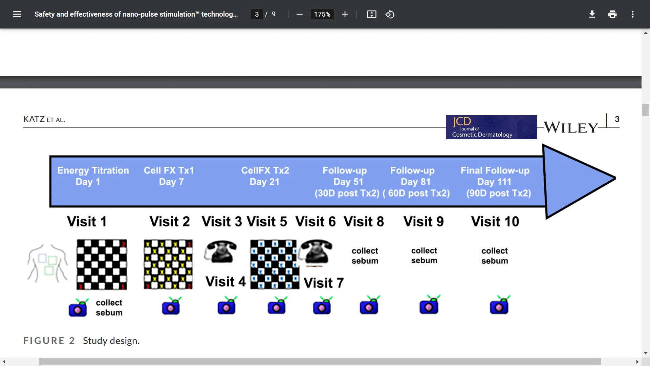Open the more actions three-dot menu

(632, 14)
